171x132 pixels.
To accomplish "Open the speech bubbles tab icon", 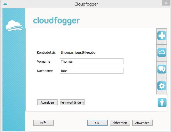I will click(x=162, y=69).
